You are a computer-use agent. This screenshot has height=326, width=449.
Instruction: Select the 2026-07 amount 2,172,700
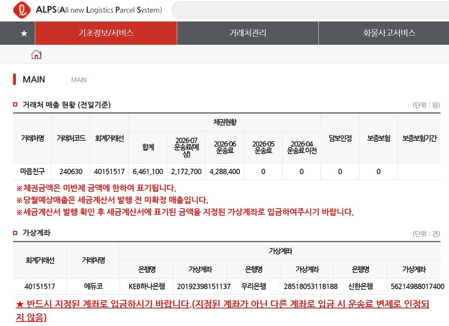click(x=186, y=171)
